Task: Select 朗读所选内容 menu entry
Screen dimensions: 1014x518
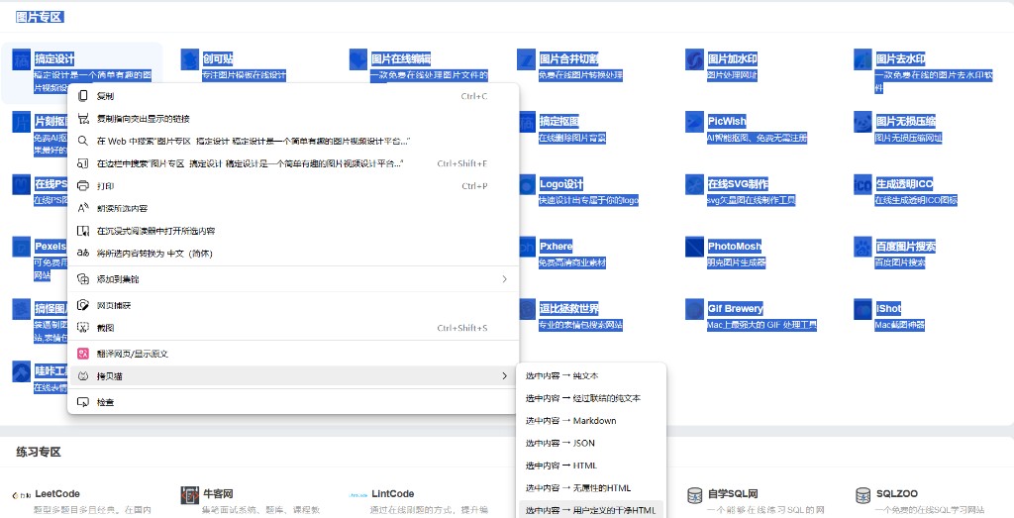Action: 293,208
